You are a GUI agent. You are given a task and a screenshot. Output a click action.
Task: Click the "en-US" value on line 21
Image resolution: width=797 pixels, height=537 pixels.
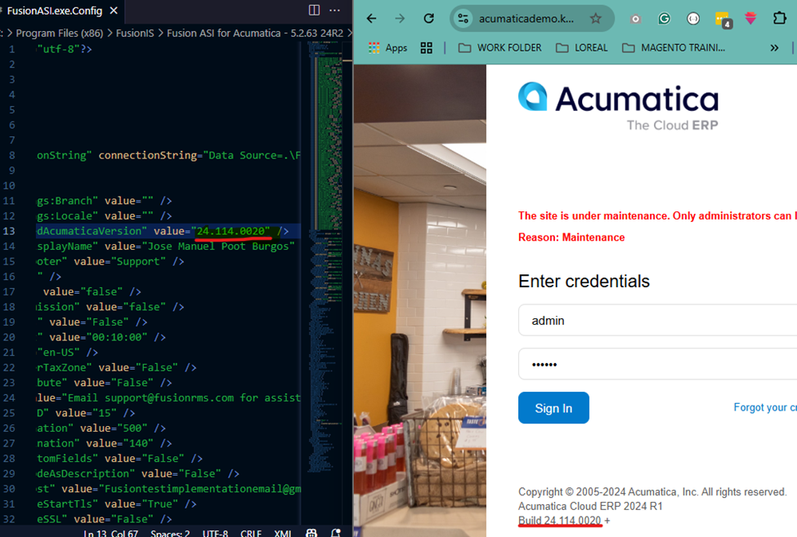tap(59, 353)
